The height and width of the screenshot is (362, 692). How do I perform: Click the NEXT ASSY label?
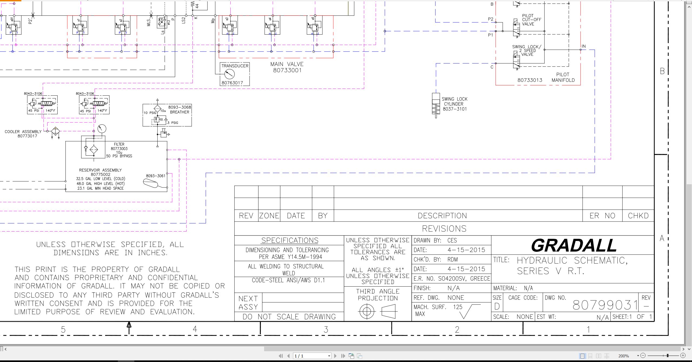(248, 303)
